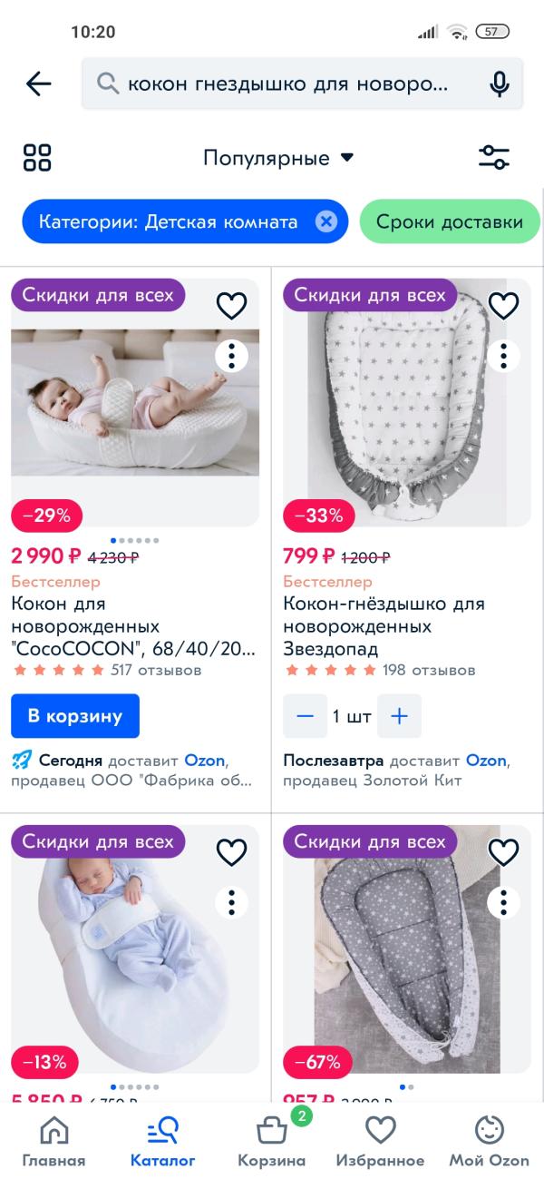Open the filters sliders icon

tap(494, 158)
